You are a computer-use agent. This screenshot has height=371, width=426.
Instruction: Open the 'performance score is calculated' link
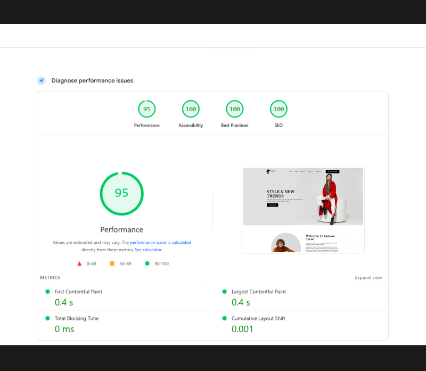tap(160, 243)
